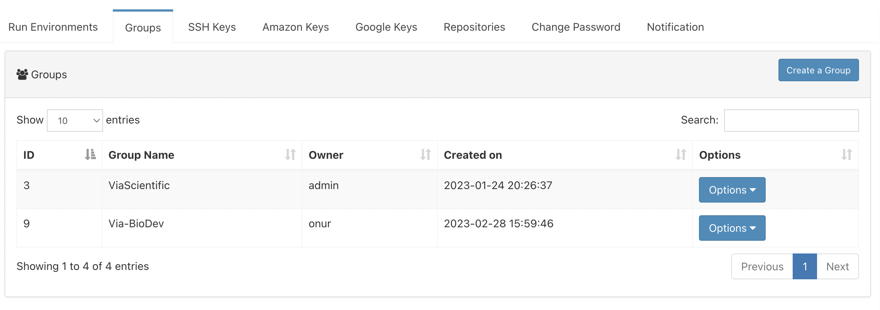The image size is (880, 310).
Task: Open the Notification tab
Action: pos(675,27)
